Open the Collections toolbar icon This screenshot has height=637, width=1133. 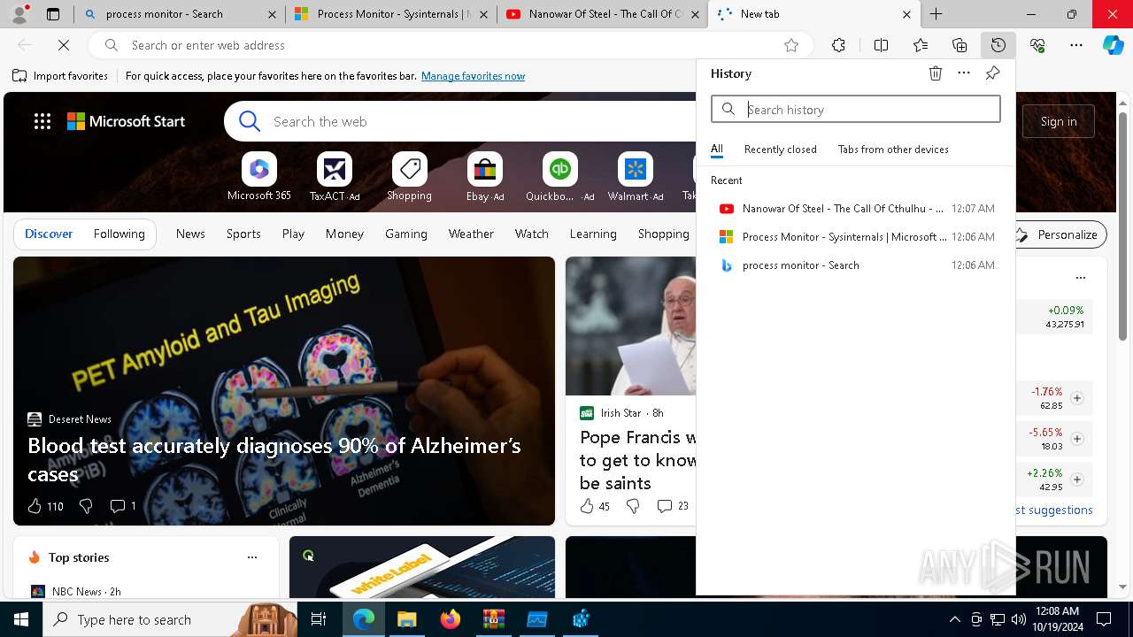pyautogui.click(x=960, y=45)
